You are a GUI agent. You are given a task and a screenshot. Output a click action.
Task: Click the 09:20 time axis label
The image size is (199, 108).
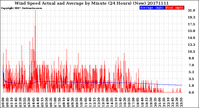point(73,102)
